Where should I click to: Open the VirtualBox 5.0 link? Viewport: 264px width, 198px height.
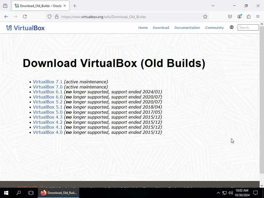click(48, 112)
